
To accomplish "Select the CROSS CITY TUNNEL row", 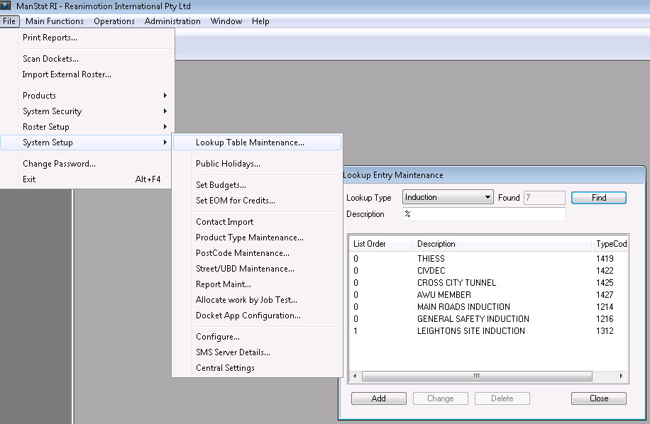I will [x=456, y=283].
